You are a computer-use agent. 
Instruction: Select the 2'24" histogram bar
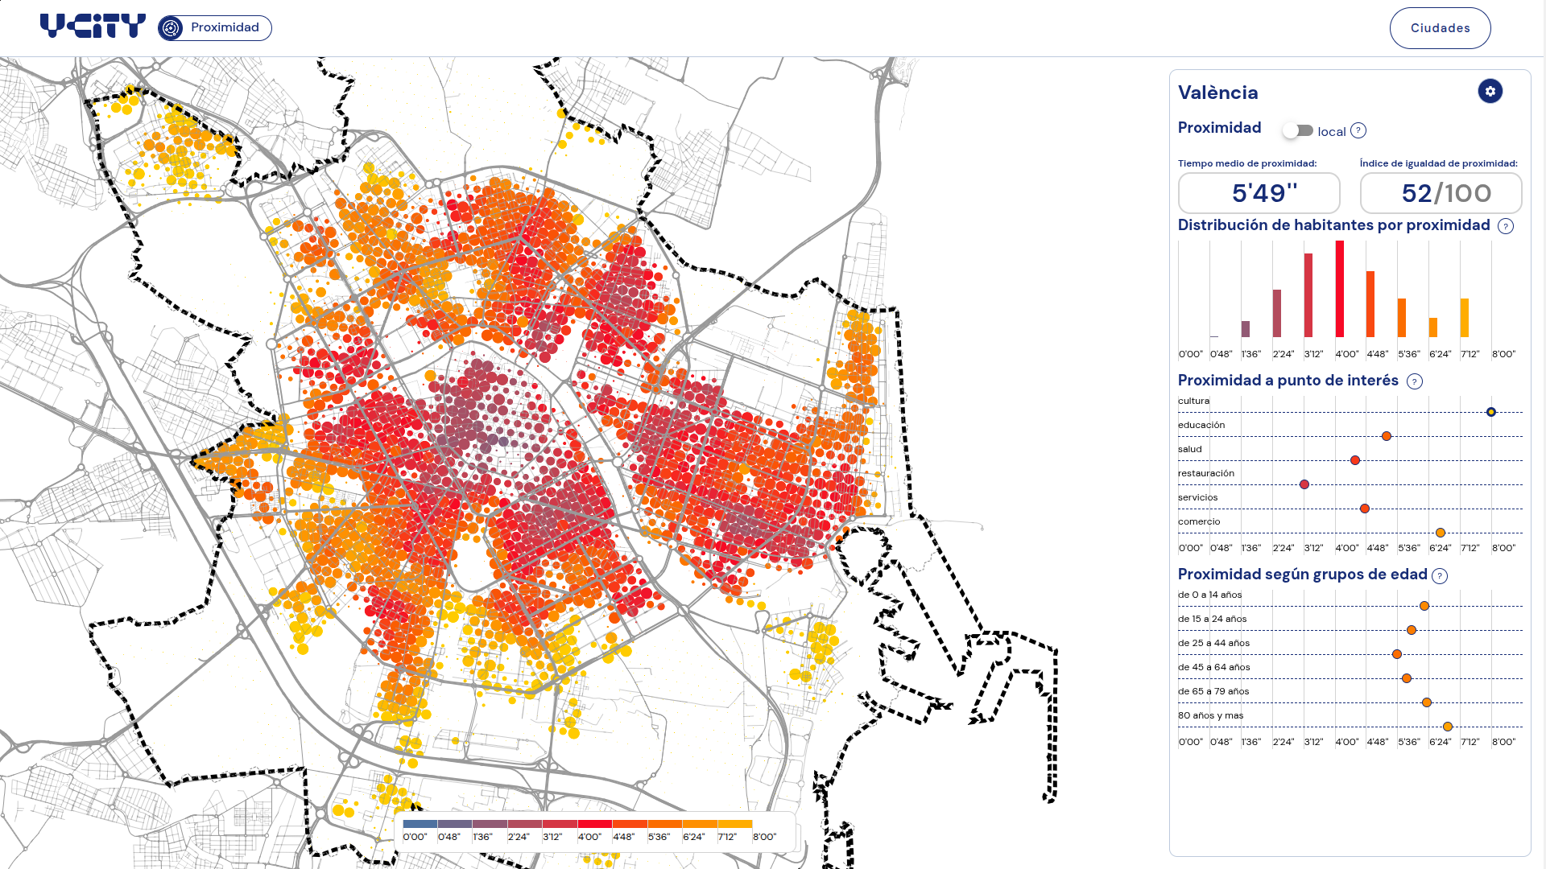[x=1277, y=314]
